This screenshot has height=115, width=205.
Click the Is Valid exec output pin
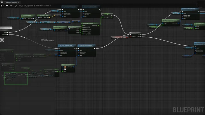coord(8,32)
